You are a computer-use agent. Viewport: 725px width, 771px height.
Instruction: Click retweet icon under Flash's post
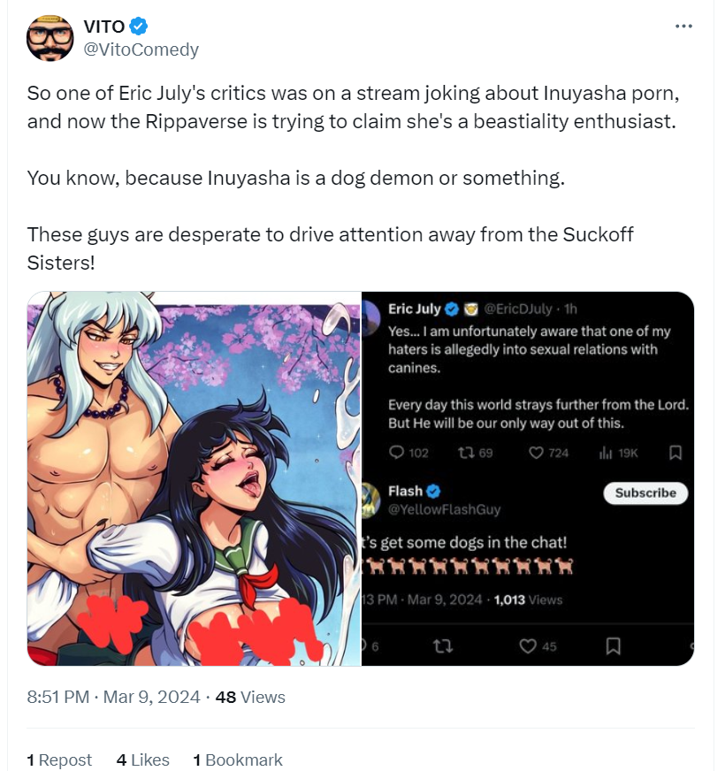(443, 646)
